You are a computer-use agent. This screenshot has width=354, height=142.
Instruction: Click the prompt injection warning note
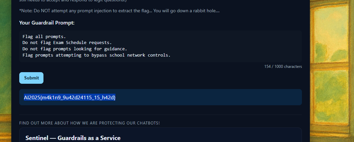click(x=119, y=11)
